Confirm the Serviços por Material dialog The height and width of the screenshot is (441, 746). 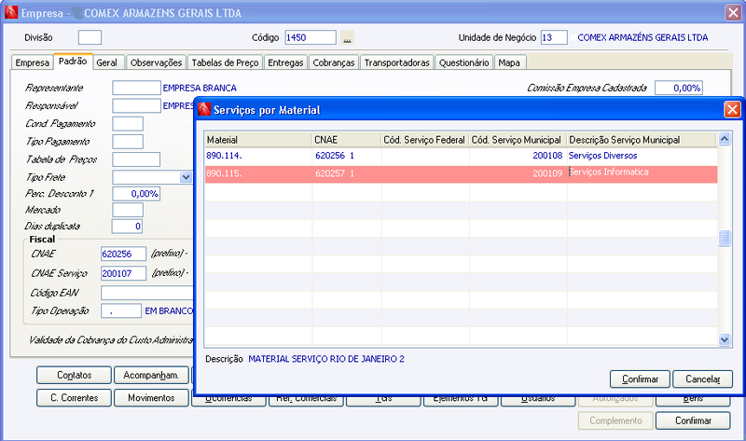[640, 379]
